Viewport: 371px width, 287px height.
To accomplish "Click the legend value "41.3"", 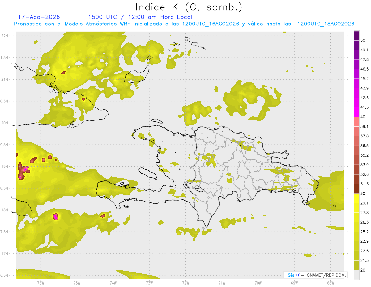I will [x=365, y=107].
